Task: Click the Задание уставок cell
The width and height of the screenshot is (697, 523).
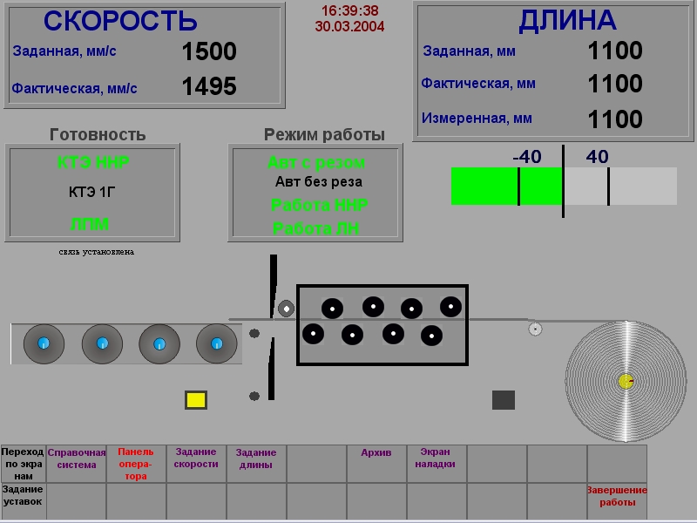Action: click(23, 497)
